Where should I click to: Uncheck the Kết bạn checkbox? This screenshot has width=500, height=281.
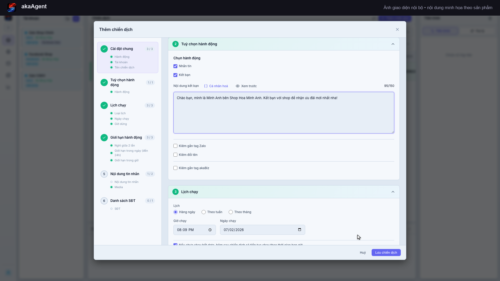[176, 75]
